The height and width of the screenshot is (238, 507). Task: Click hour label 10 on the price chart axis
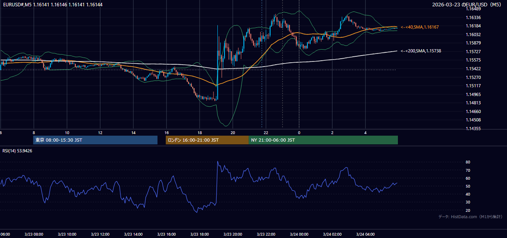coord(67,132)
